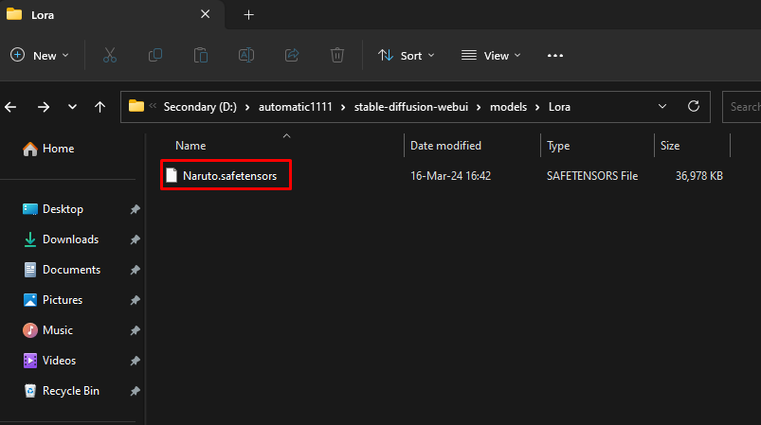Image resolution: width=761 pixels, height=425 pixels.
Task: Navigate back to previous folder
Action: [x=11, y=107]
